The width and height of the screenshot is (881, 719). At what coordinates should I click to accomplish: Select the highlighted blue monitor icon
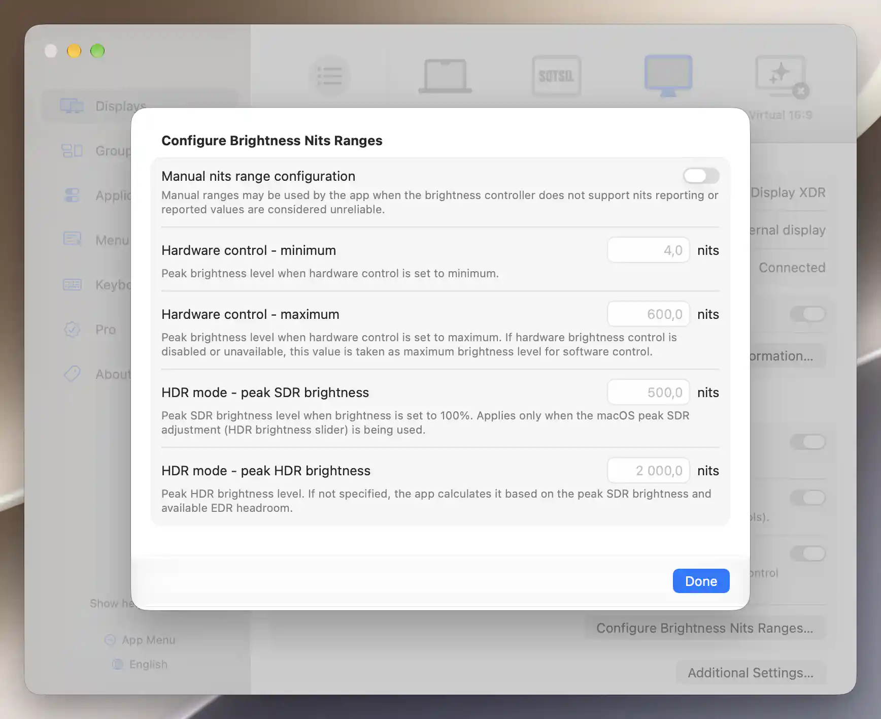[668, 76]
